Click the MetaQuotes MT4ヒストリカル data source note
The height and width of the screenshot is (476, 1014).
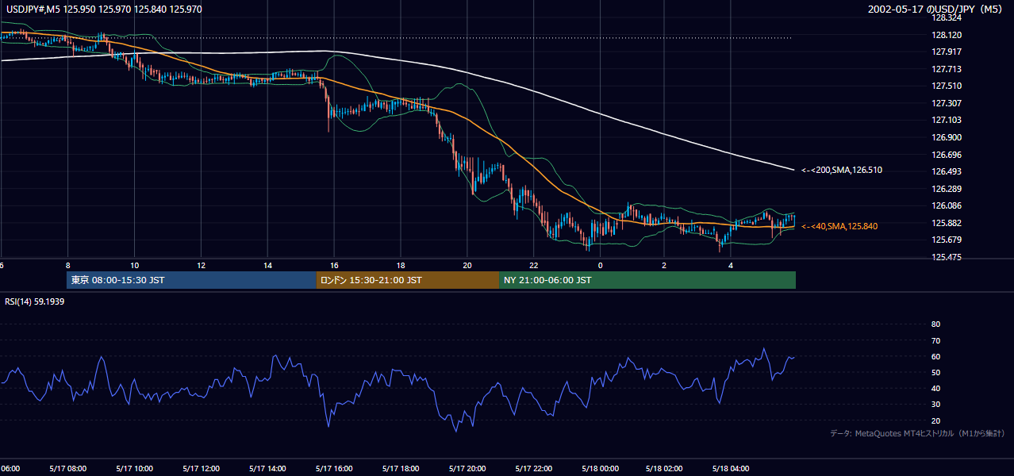(x=917, y=433)
